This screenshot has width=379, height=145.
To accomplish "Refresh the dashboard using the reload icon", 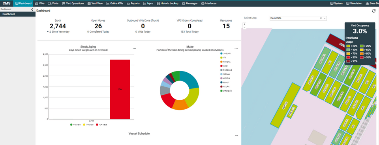I will [374, 11].
